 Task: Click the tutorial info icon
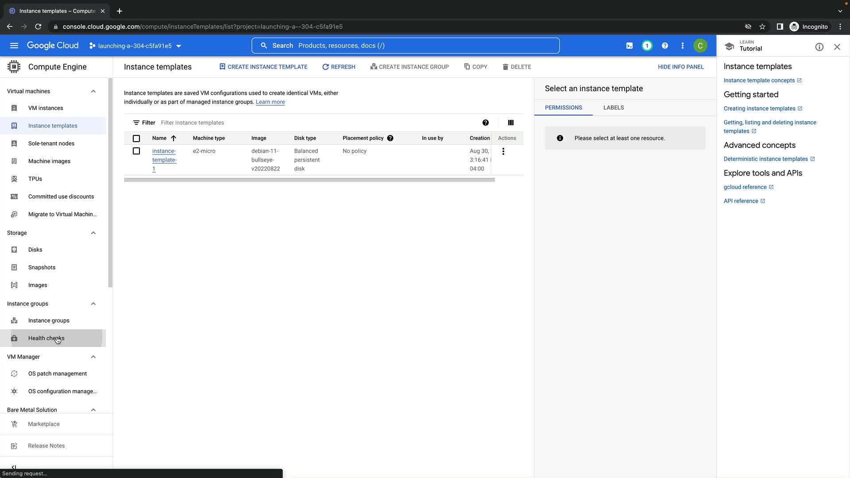coord(819,47)
